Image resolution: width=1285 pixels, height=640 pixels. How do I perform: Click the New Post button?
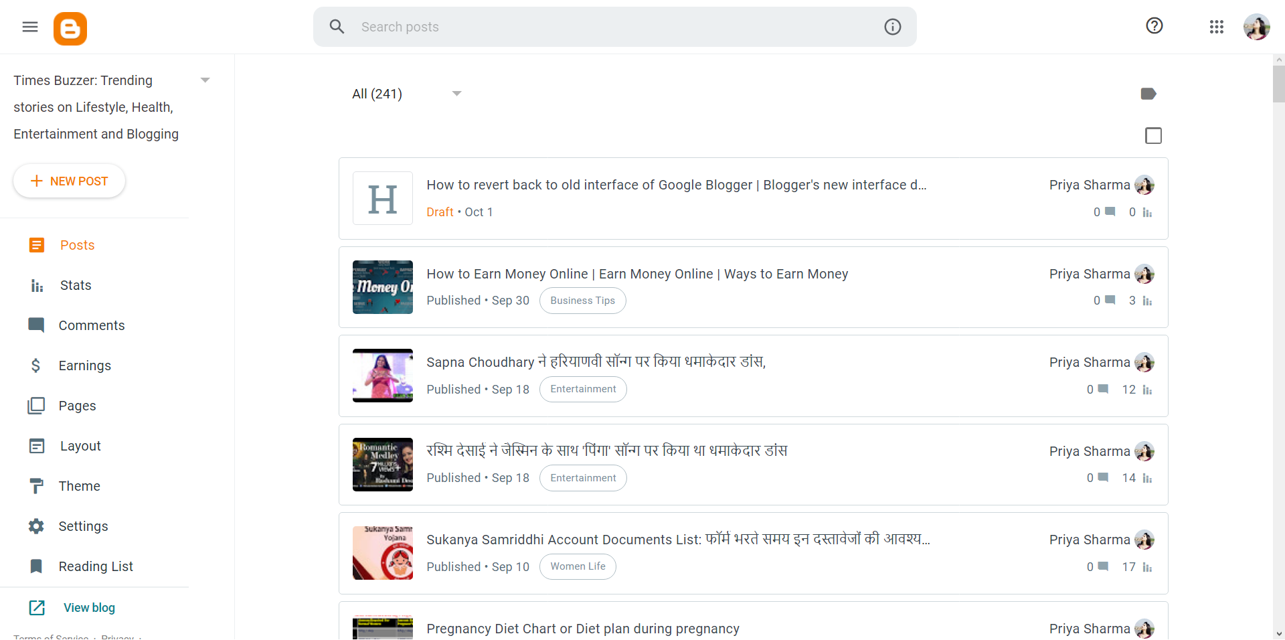pyautogui.click(x=69, y=181)
